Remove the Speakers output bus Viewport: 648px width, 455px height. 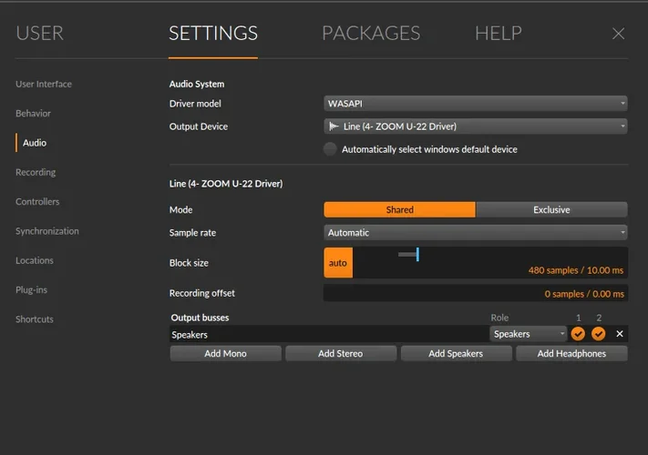click(620, 334)
